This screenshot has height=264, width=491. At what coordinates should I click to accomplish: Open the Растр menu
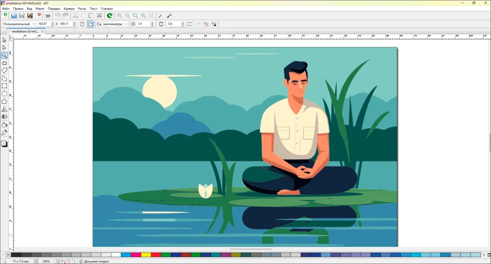82,9
